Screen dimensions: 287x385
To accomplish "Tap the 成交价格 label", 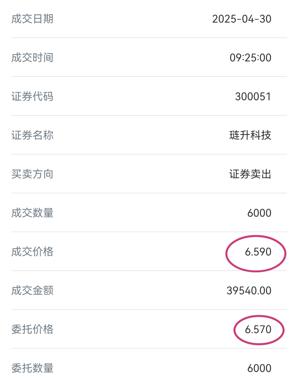I will 32,252.
